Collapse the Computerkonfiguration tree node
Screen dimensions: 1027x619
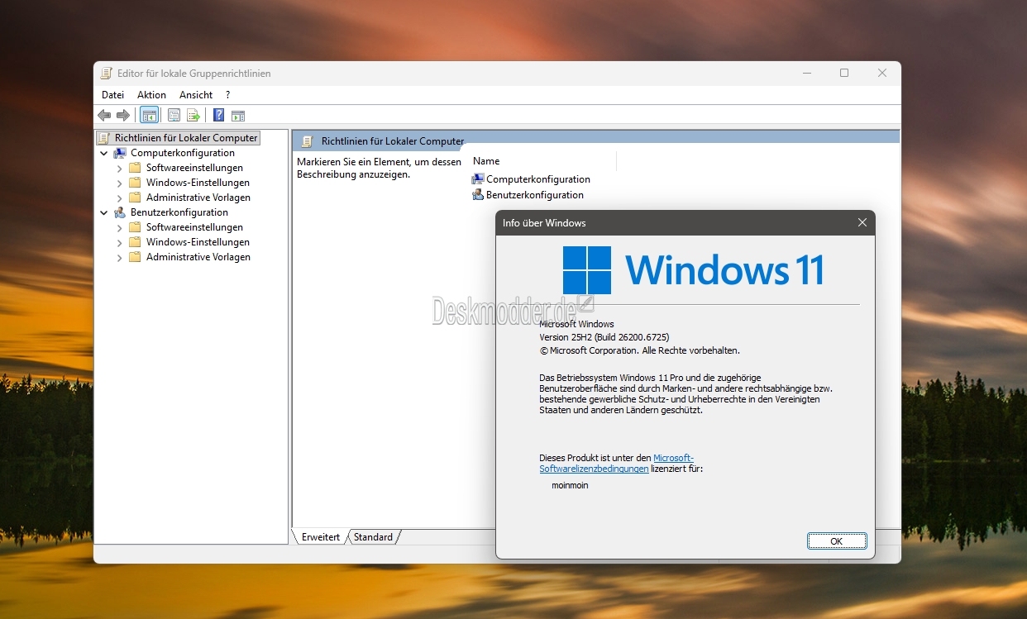(104, 154)
